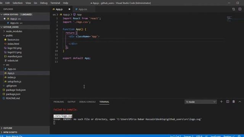Open the Help menu

tap(66, 3)
